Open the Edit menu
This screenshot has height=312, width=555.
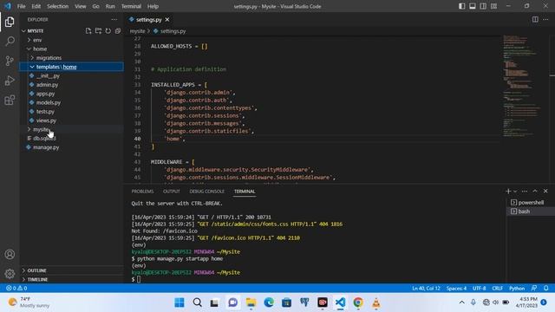(x=36, y=6)
